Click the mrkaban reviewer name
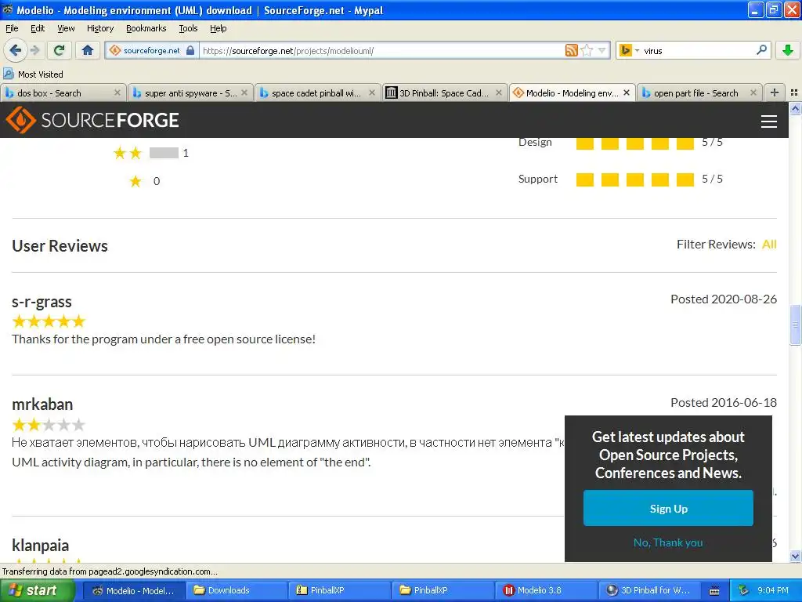802x602 pixels. point(42,404)
